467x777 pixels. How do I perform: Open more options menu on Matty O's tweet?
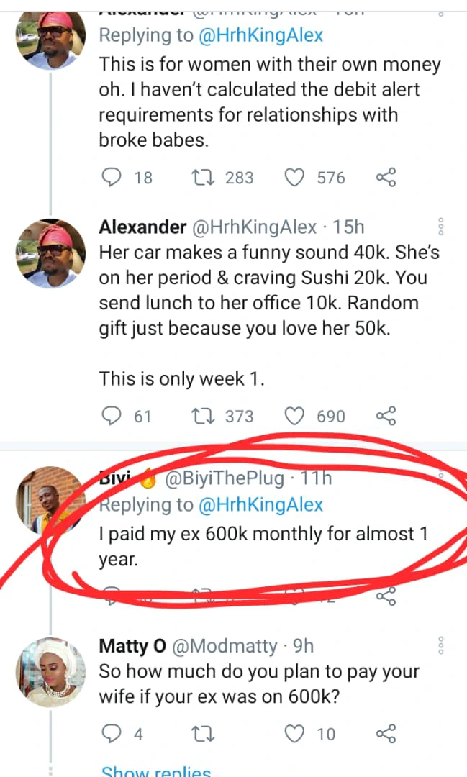(441, 645)
